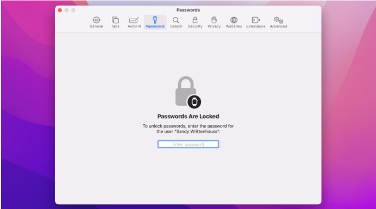376x209 pixels.
Task: Click the Enter password field
Action: (188, 144)
